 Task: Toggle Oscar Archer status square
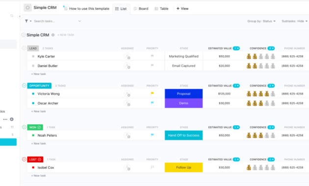coord(33,103)
